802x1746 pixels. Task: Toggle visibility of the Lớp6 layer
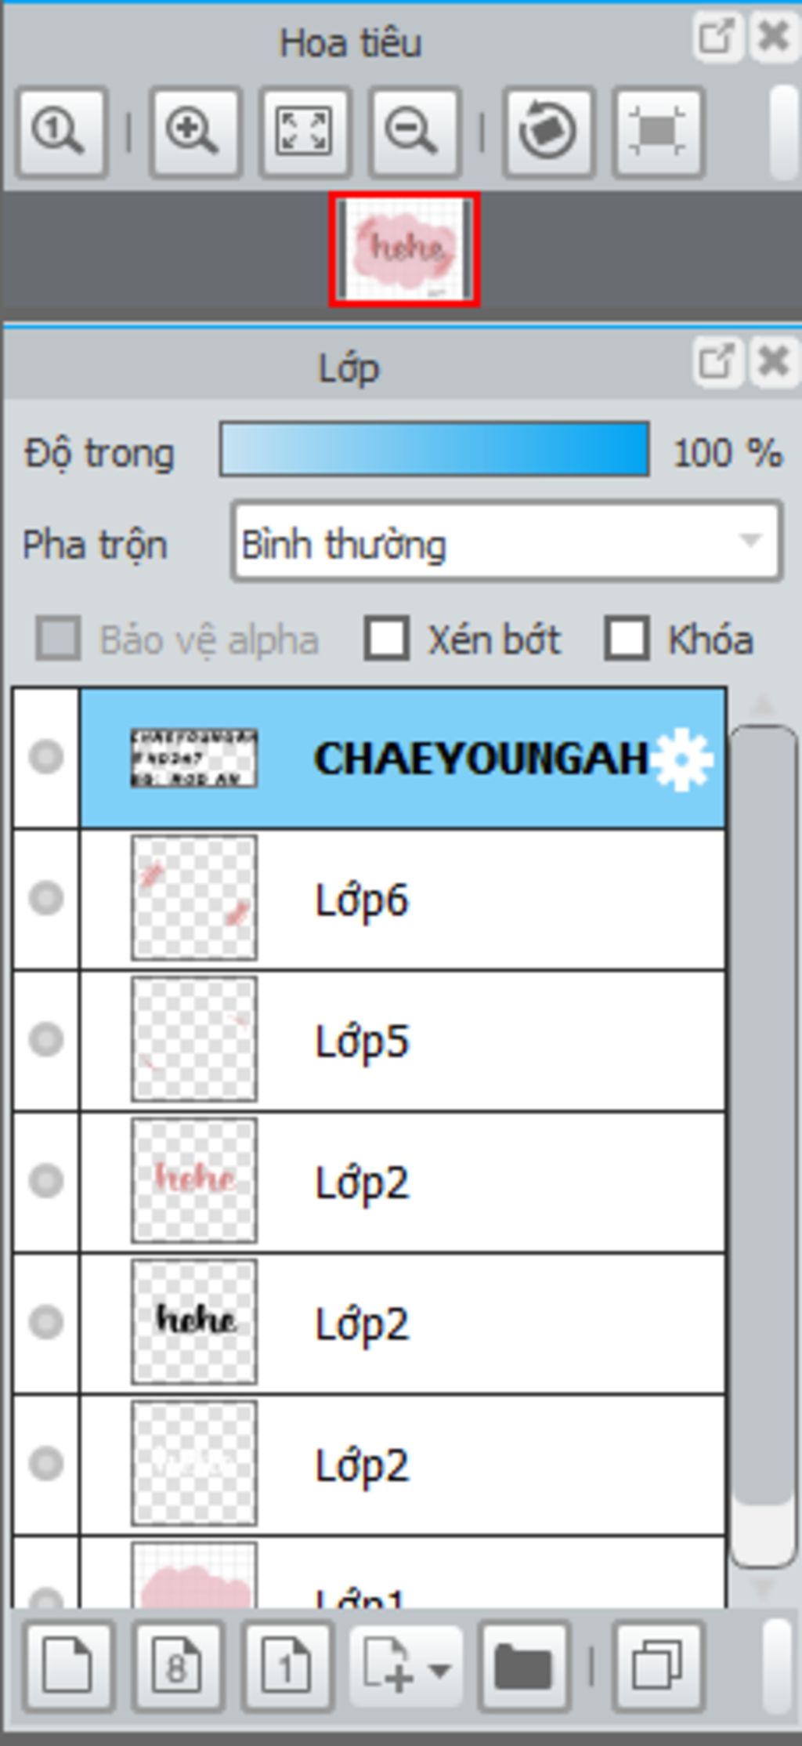click(x=46, y=898)
